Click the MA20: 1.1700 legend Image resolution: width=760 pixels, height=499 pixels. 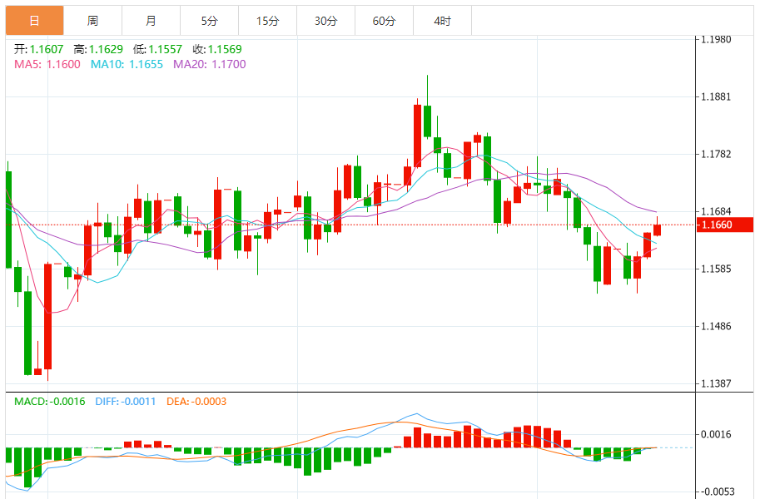pyautogui.click(x=210, y=64)
